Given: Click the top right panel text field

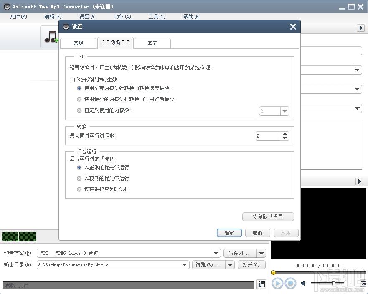Looking at the screenshot, I should [331, 51].
